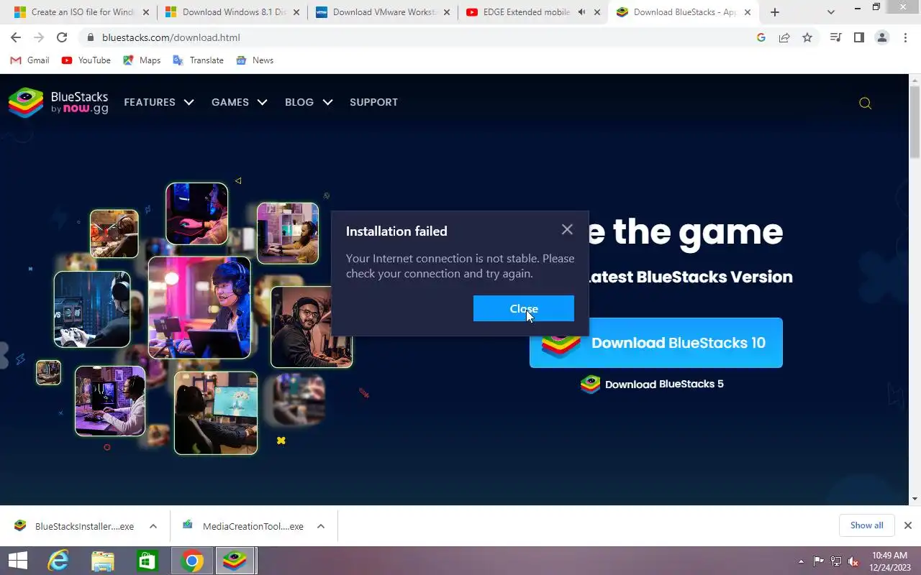Switch to BlueStacks installer on taskbar

coord(235,561)
